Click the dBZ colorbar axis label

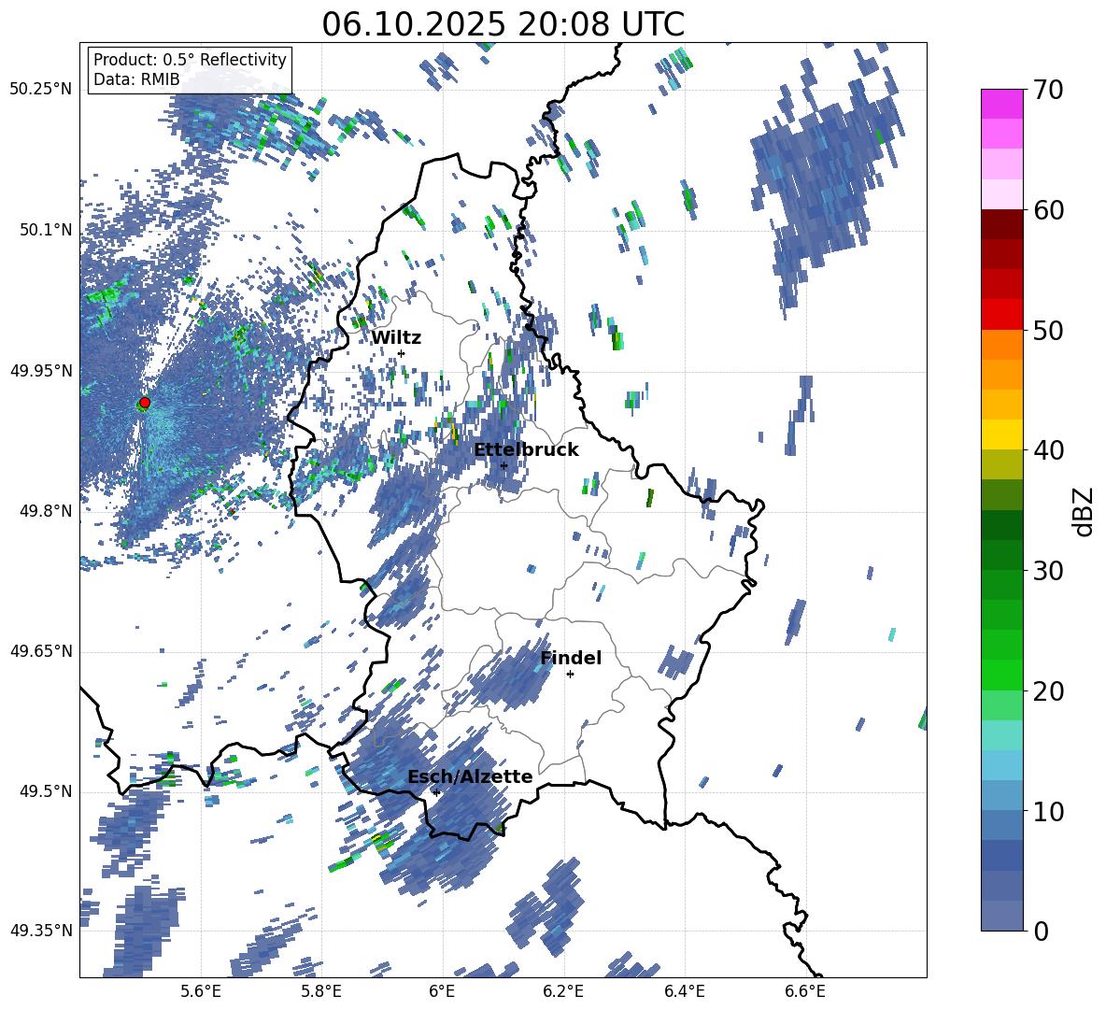click(1083, 511)
